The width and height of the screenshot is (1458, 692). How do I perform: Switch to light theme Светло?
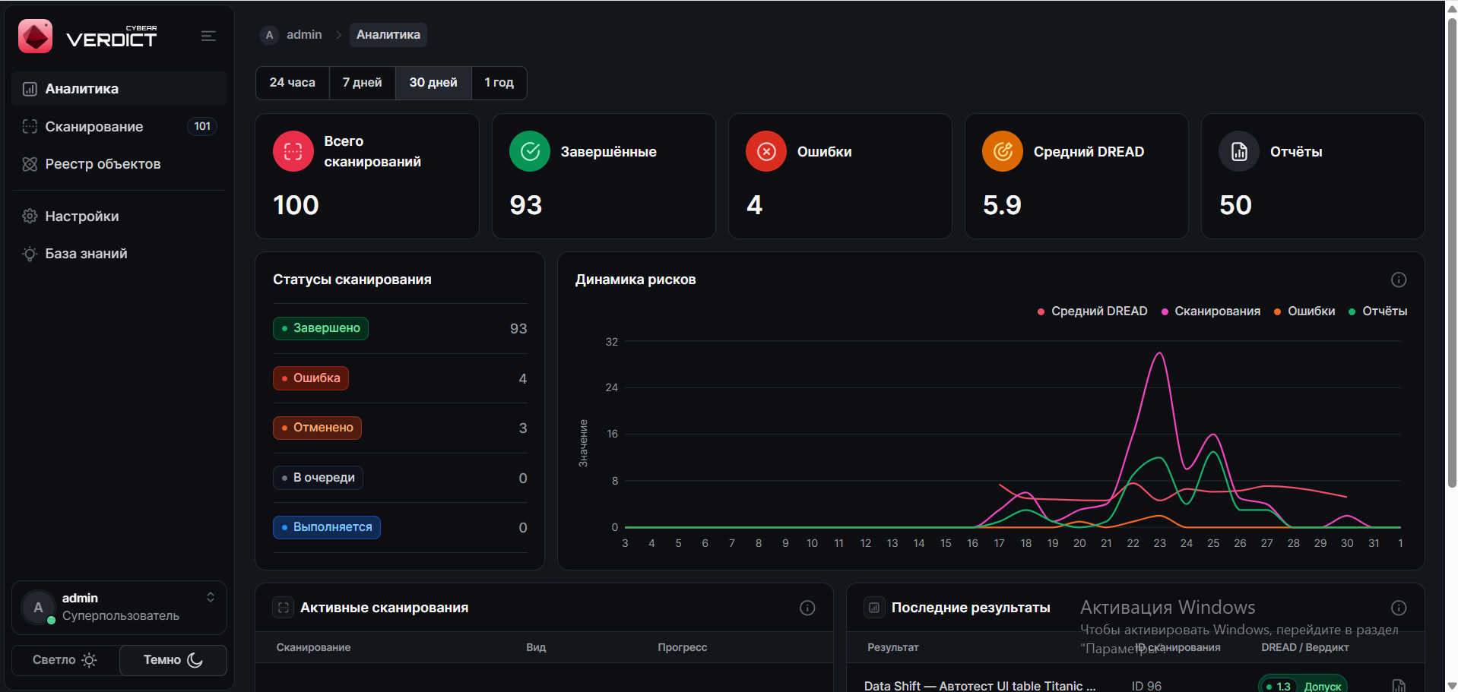(65, 660)
